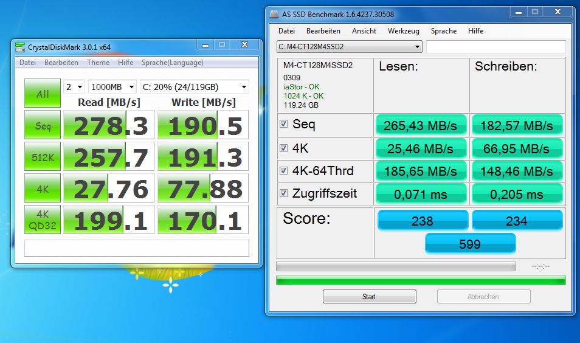Open the Theme menu
This screenshot has height=343, width=580.
click(98, 63)
